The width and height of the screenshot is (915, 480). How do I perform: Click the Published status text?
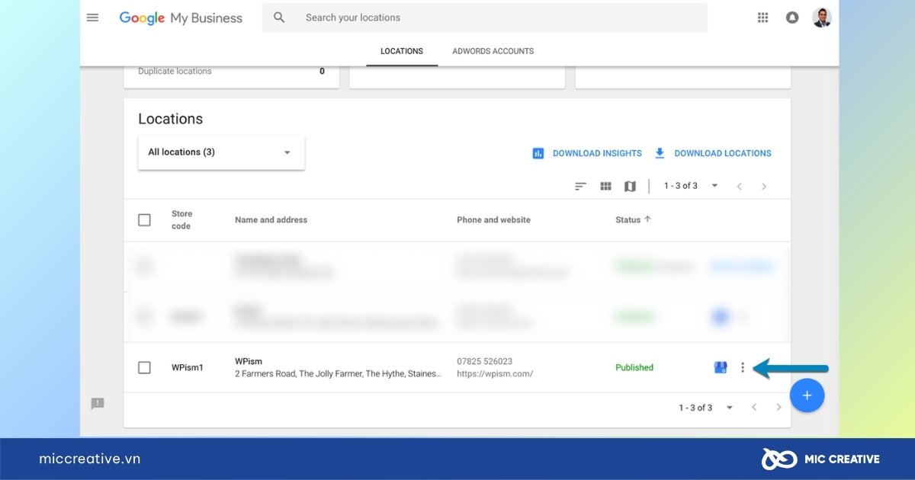pyautogui.click(x=634, y=368)
